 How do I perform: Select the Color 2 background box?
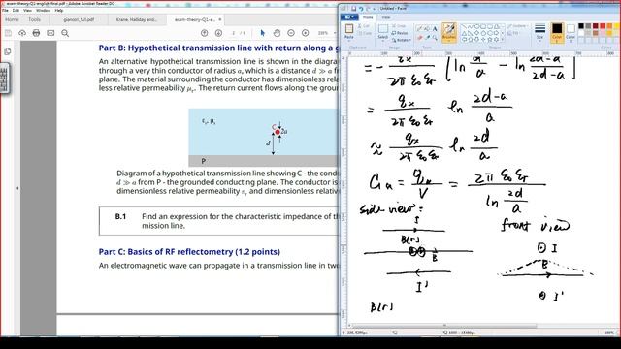click(571, 32)
